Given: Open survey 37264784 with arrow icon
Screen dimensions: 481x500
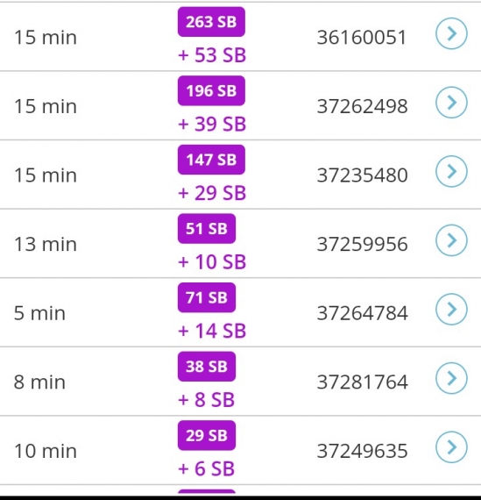Looking at the screenshot, I should pyautogui.click(x=451, y=309).
